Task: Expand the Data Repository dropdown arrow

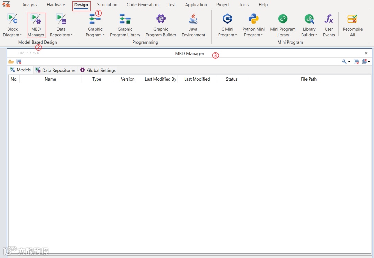Action: (x=72, y=35)
